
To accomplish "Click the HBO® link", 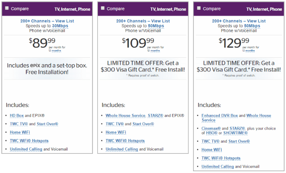I will [x=211, y=133].
